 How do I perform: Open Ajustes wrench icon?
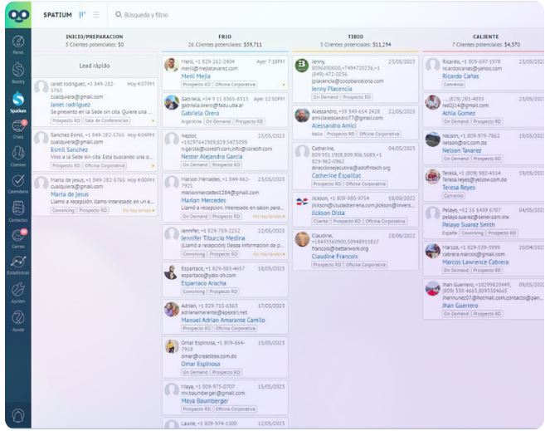click(x=17, y=291)
